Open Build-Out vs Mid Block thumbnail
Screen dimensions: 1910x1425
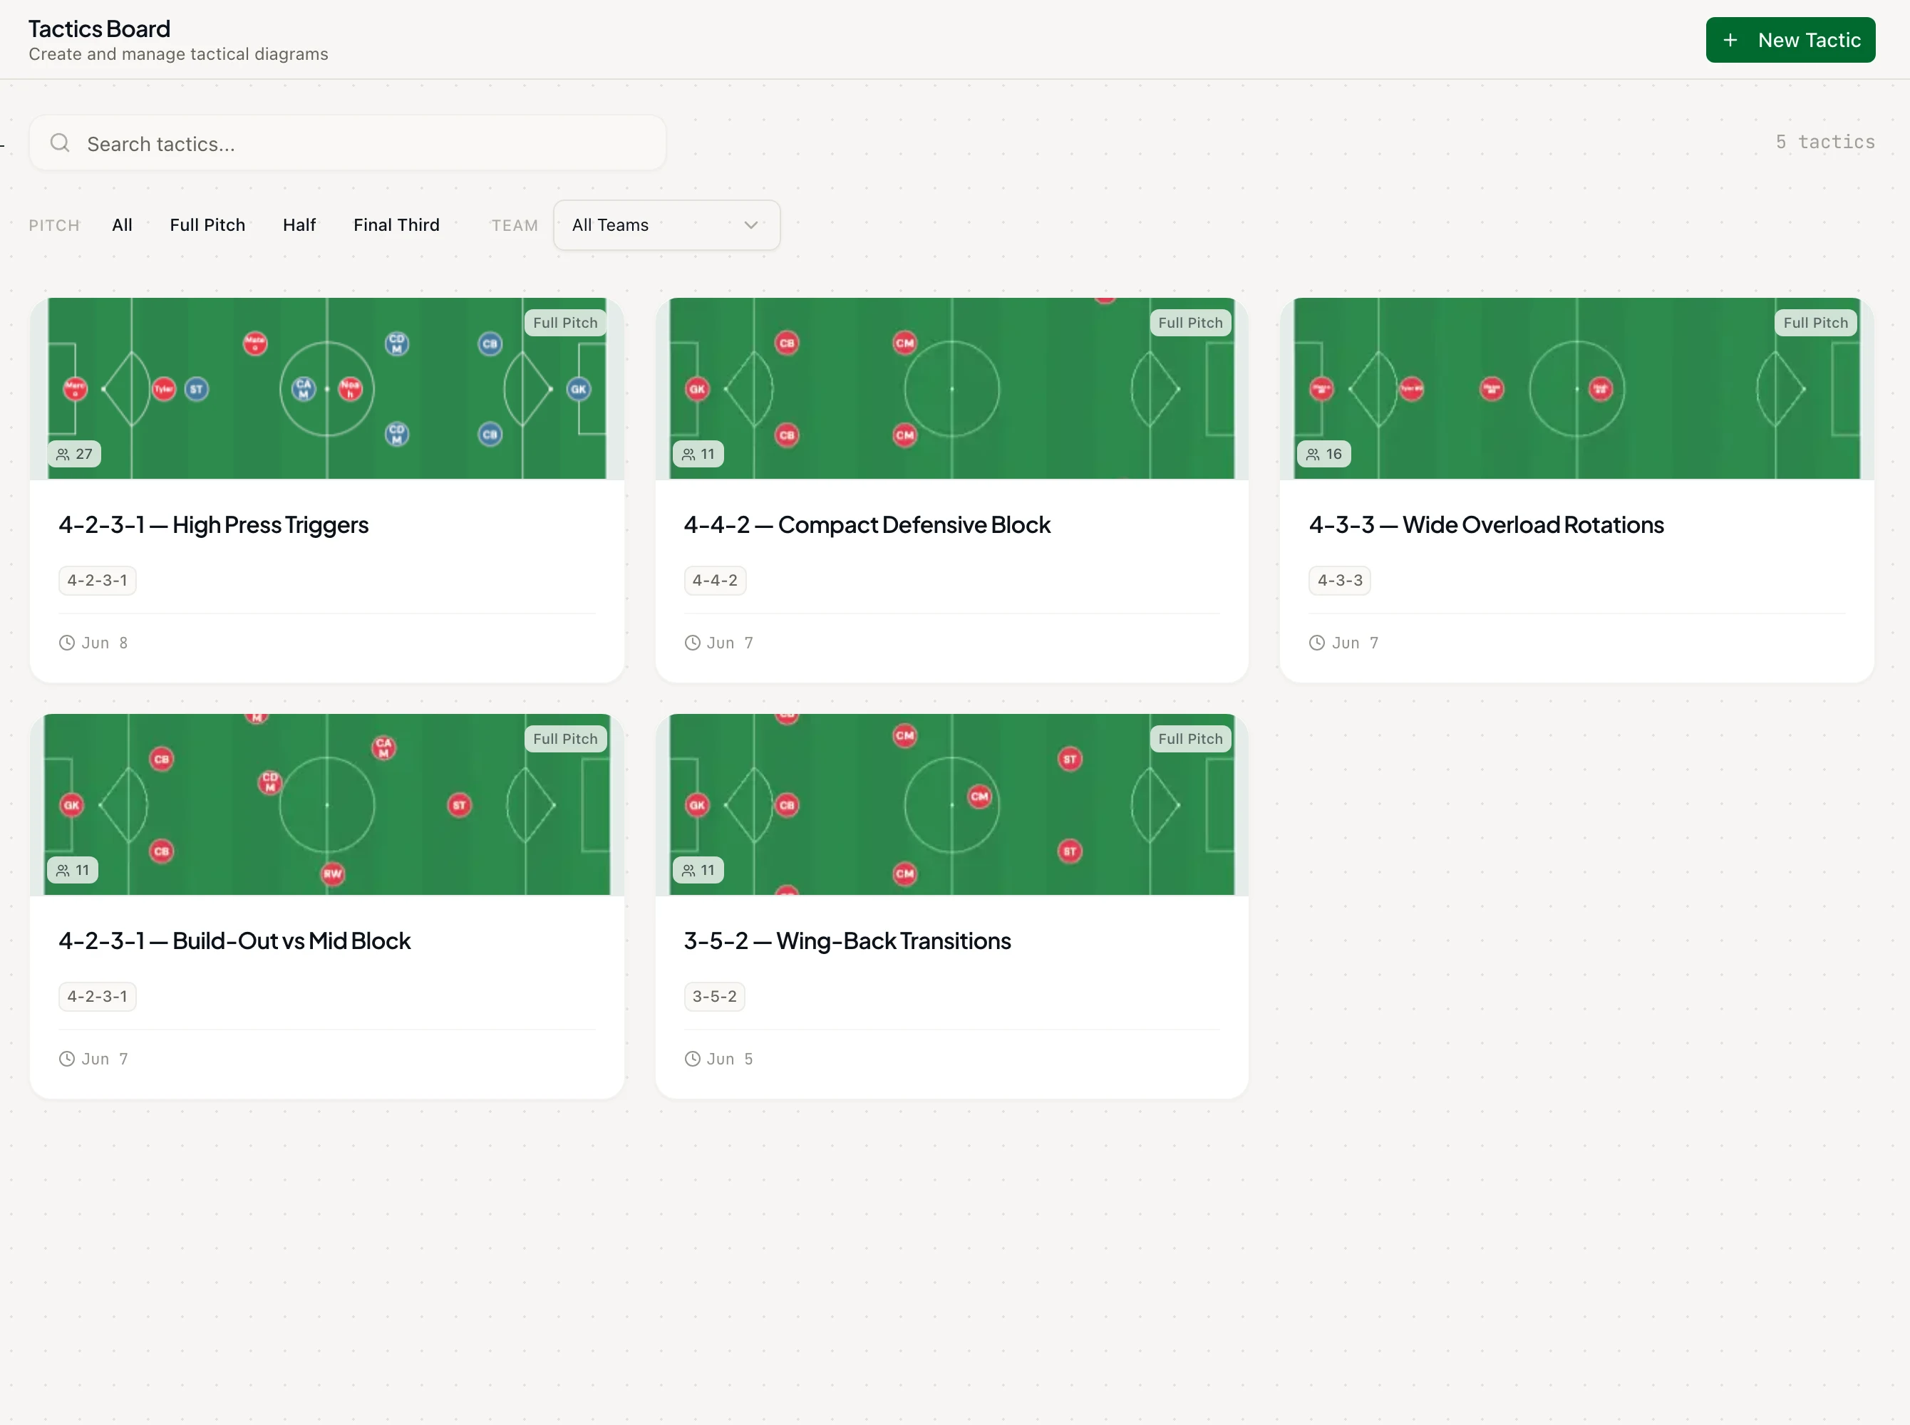pos(327,804)
